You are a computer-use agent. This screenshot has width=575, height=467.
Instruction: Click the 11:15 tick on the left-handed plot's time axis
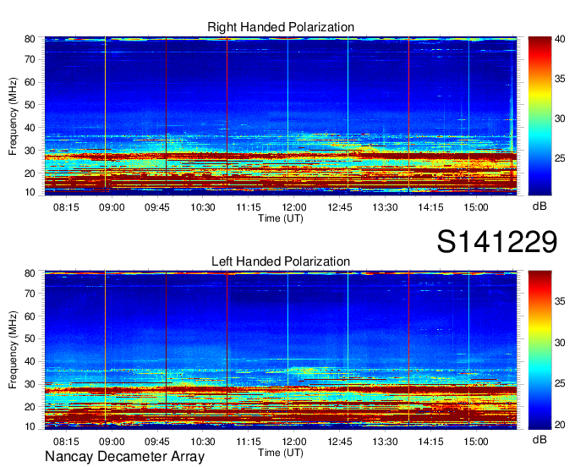[249, 442]
